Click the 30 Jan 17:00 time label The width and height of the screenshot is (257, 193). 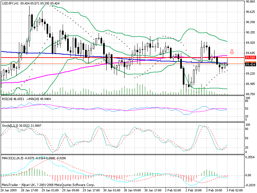(x=153, y=190)
